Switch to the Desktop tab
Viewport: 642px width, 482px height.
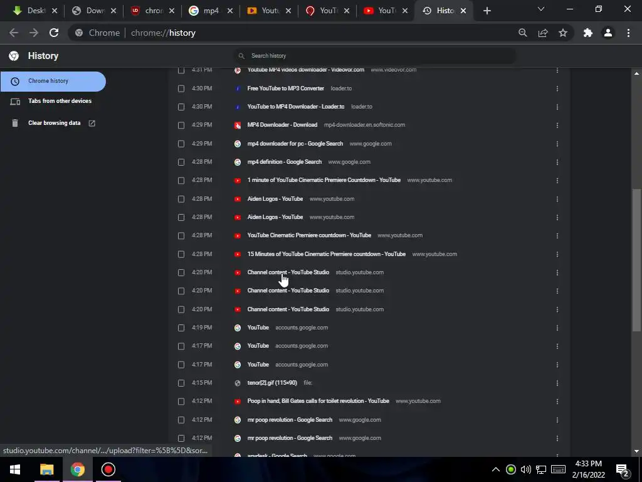point(35,11)
